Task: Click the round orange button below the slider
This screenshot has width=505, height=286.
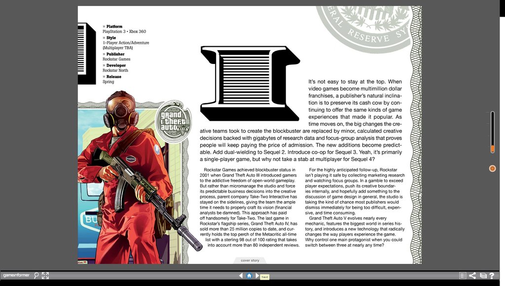Action: (492, 168)
